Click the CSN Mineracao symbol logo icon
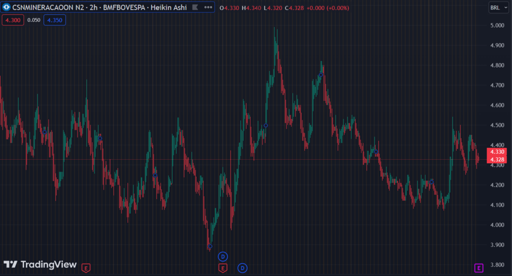This screenshot has height=276, width=512. [6, 7]
